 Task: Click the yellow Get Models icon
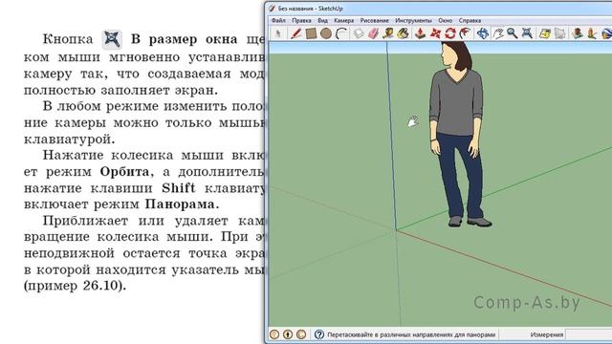pyautogui.click(x=545, y=33)
